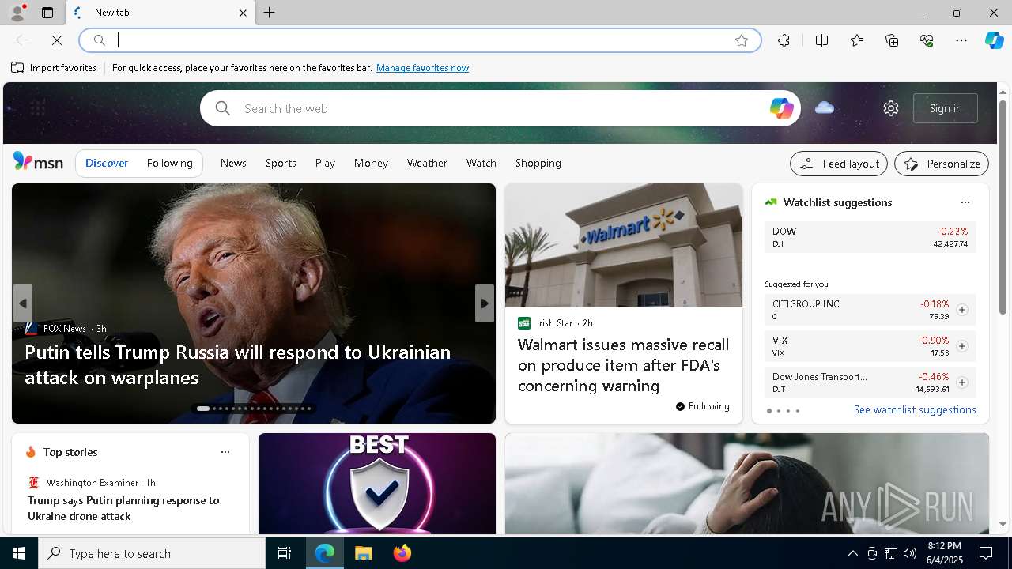
Task: Go to previous carousel story
Action: click(23, 303)
